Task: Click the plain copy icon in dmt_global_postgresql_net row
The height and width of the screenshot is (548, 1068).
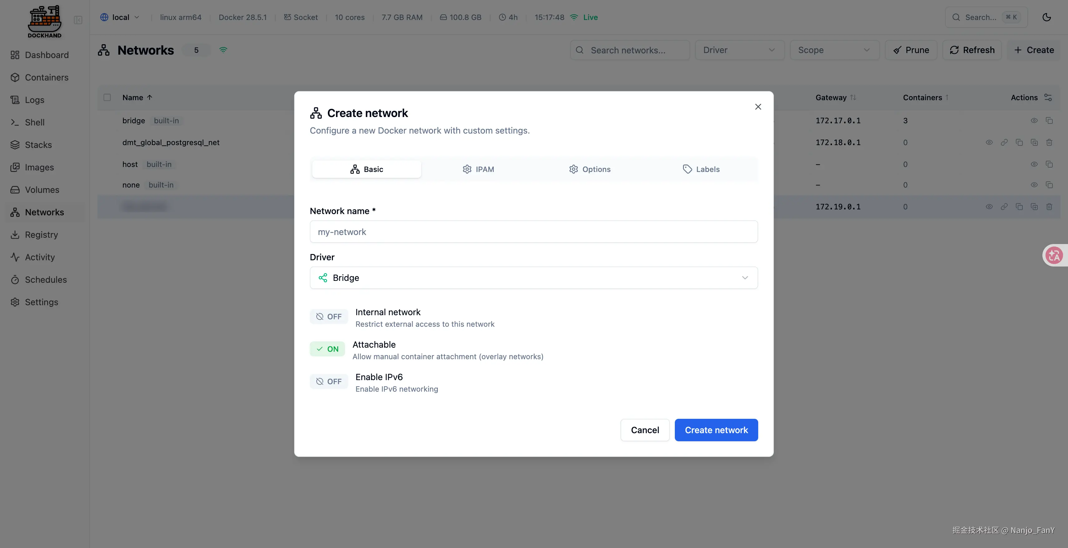Action: [1019, 143]
